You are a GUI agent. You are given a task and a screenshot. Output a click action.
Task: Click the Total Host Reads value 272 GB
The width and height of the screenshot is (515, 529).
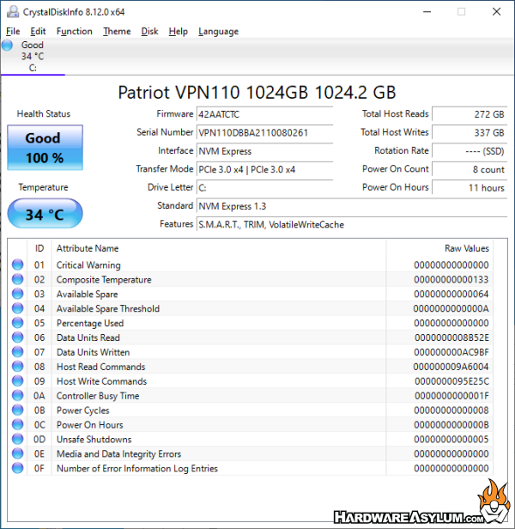pos(470,114)
